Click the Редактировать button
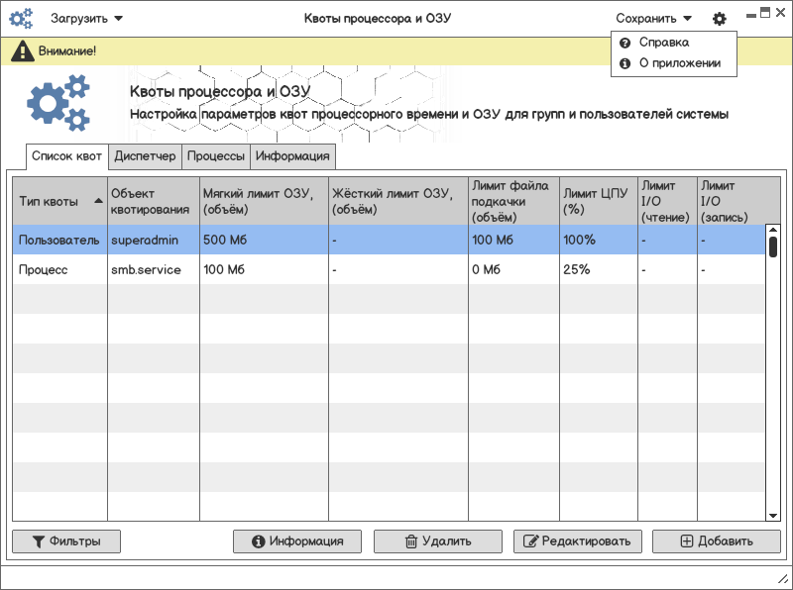Image resolution: width=793 pixels, height=590 pixels. 577,541
